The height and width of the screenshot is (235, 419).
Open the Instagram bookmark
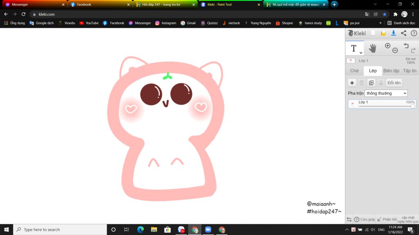(166, 23)
